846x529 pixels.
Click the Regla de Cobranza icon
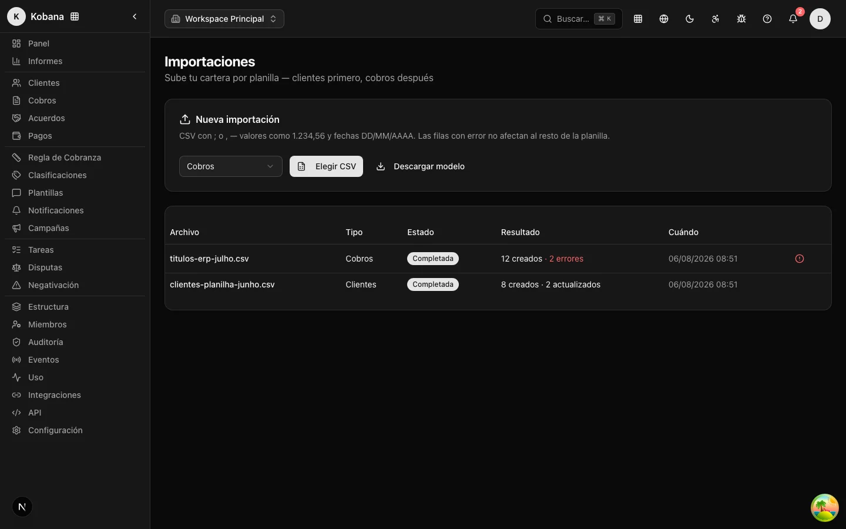pos(16,158)
